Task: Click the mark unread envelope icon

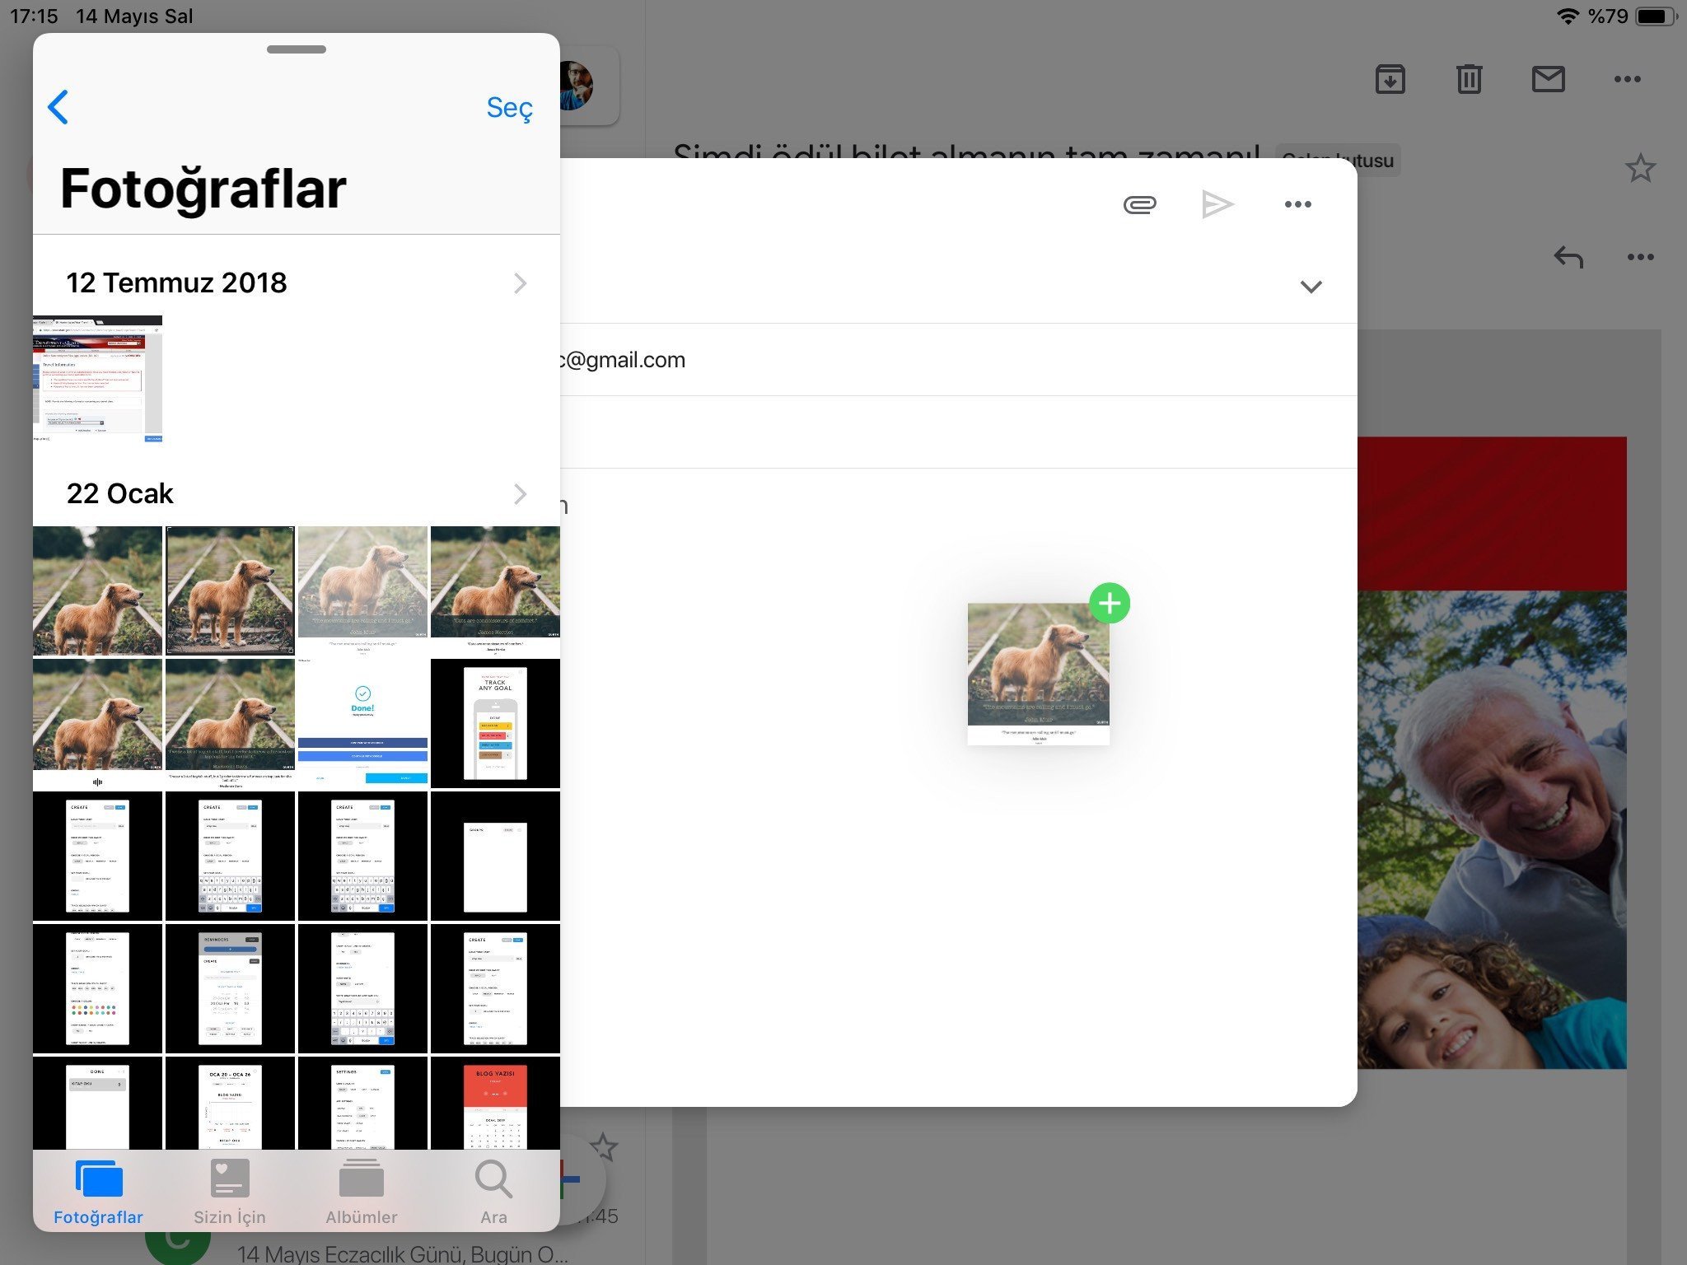Action: pyautogui.click(x=1548, y=79)
